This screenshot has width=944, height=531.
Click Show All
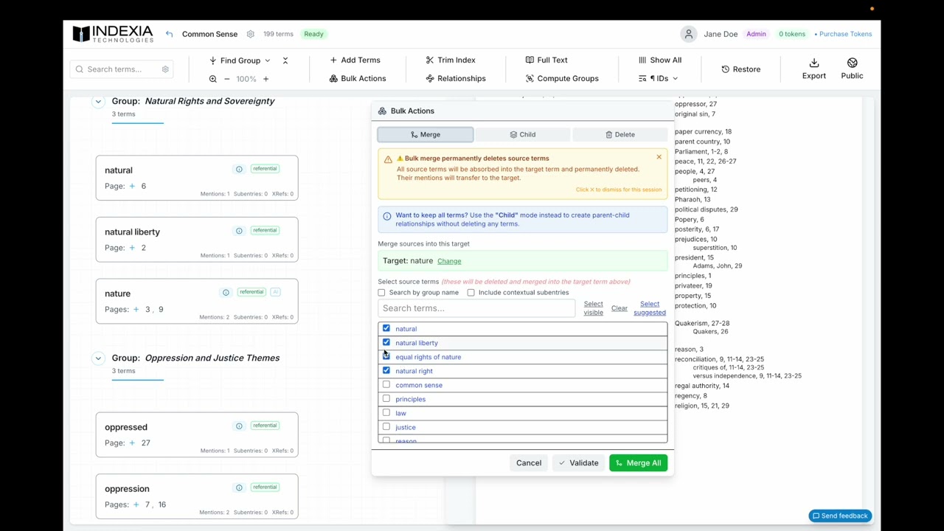[660, 60]
